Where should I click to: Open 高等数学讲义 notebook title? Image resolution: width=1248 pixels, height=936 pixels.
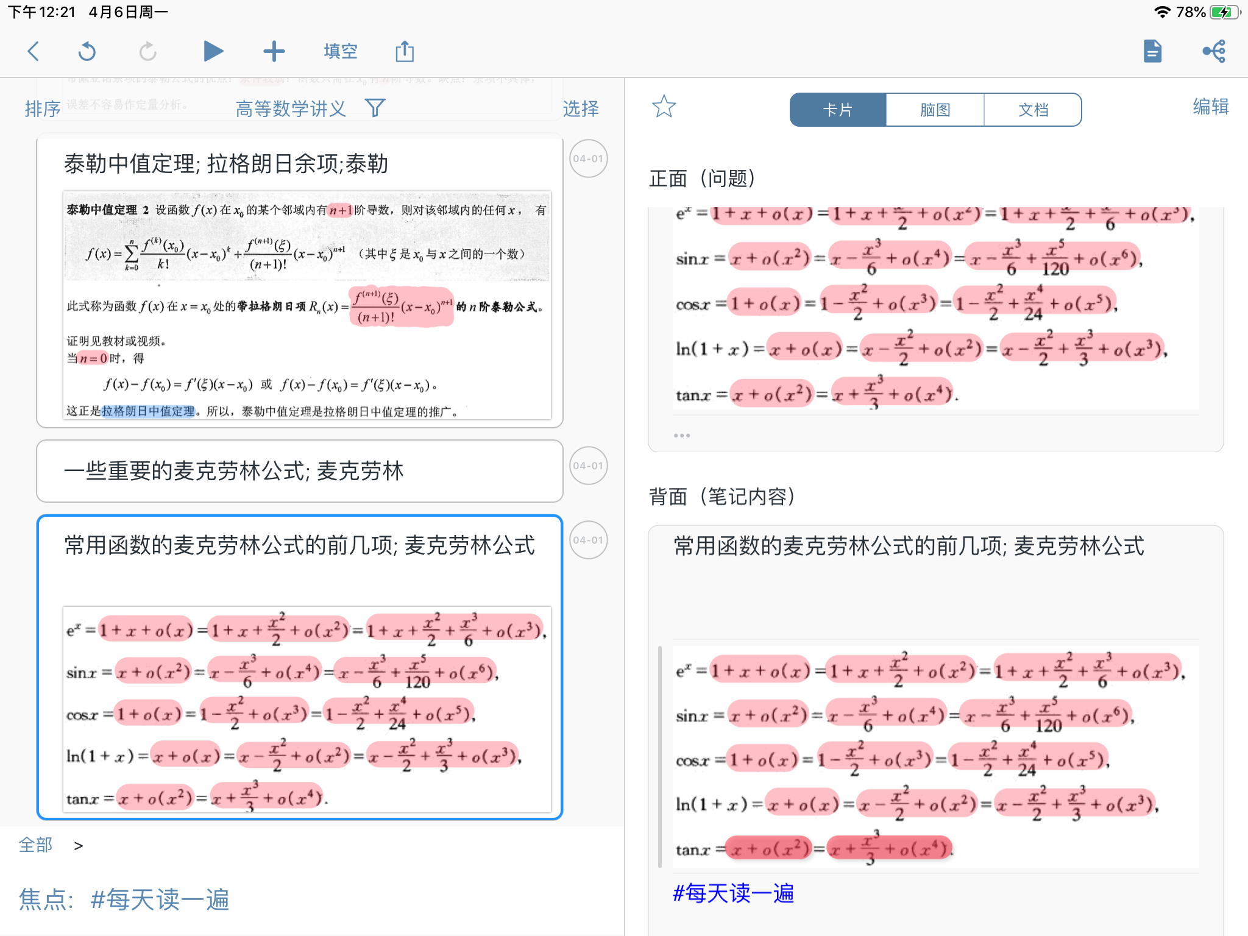coord(291,108)
